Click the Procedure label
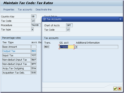The image size is (124, 93). [7, 25]
